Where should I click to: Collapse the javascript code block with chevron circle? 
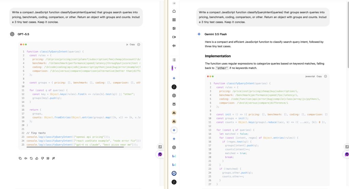[x=325, y=76]
